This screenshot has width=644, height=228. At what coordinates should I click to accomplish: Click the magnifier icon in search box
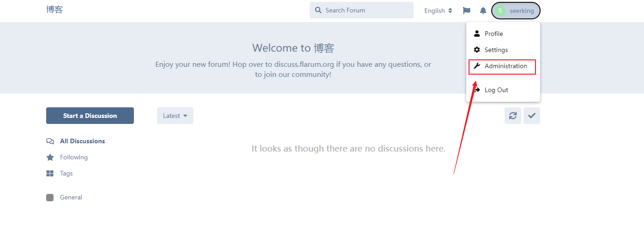[319, 10]
